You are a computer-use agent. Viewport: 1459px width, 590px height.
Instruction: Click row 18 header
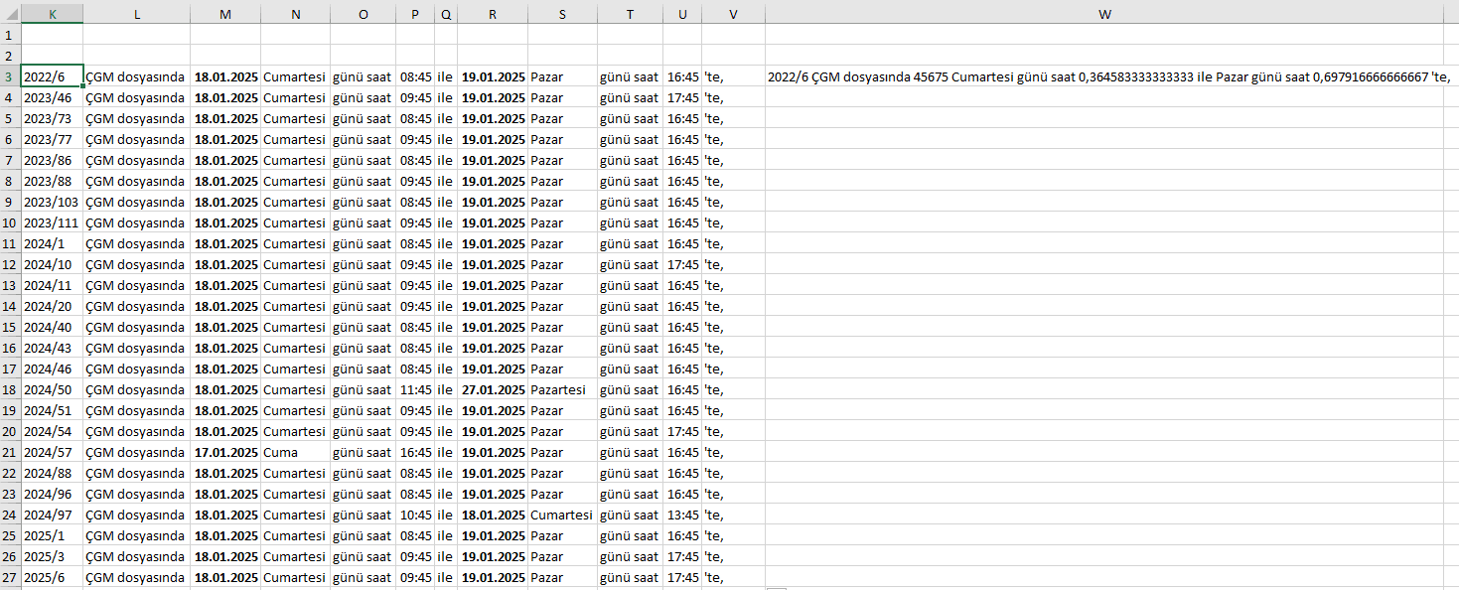(x=9, y=389)
